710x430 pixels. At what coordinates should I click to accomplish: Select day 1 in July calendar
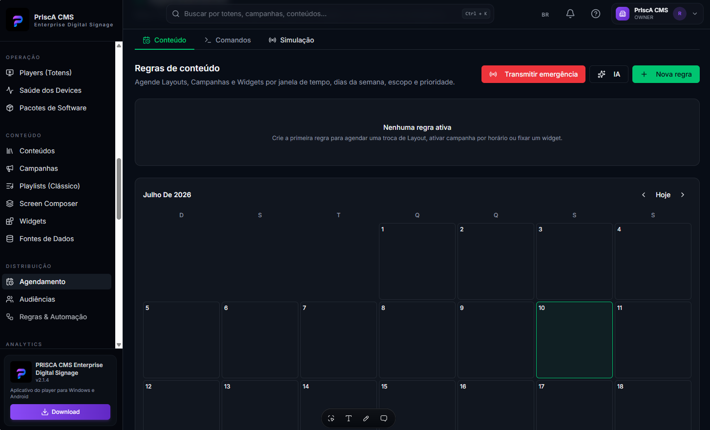(x=417, y=261)
